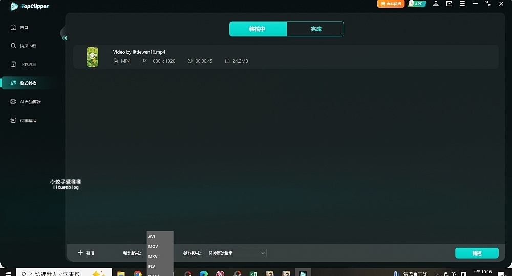Open the AI auto-editing sidebar item
The height and width of the screenshot is (276, 512).
click(x=26, y=101)
